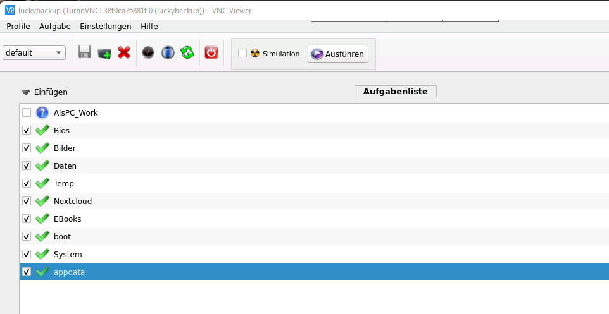Delete the profile with red X icon
This screenshot has height=314, width=609.
pyautogui.click(x=124, y=52)
